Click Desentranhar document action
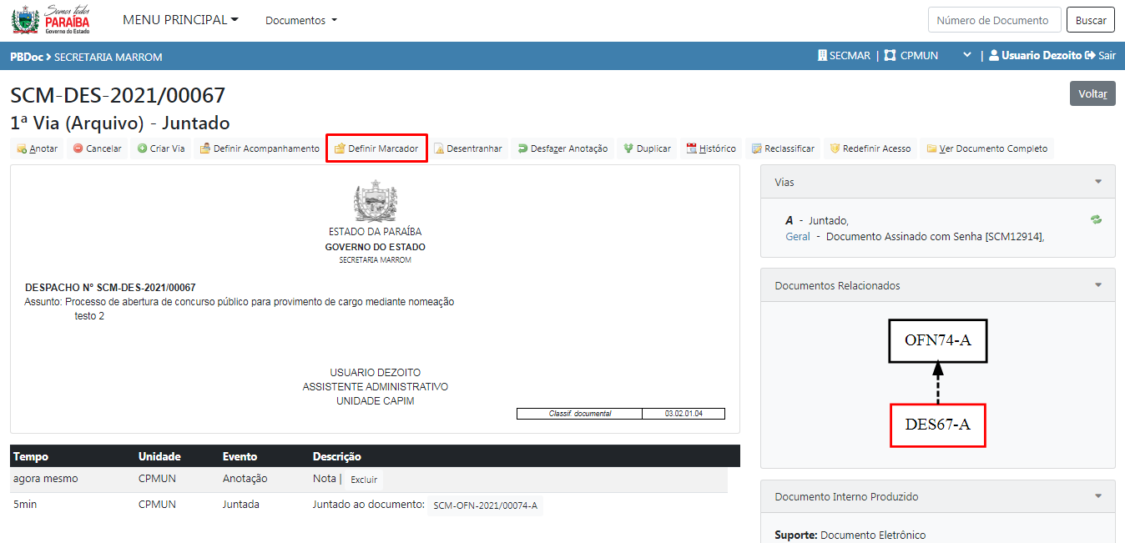This screenshot has height=543, width=1125. click(467, 148)
